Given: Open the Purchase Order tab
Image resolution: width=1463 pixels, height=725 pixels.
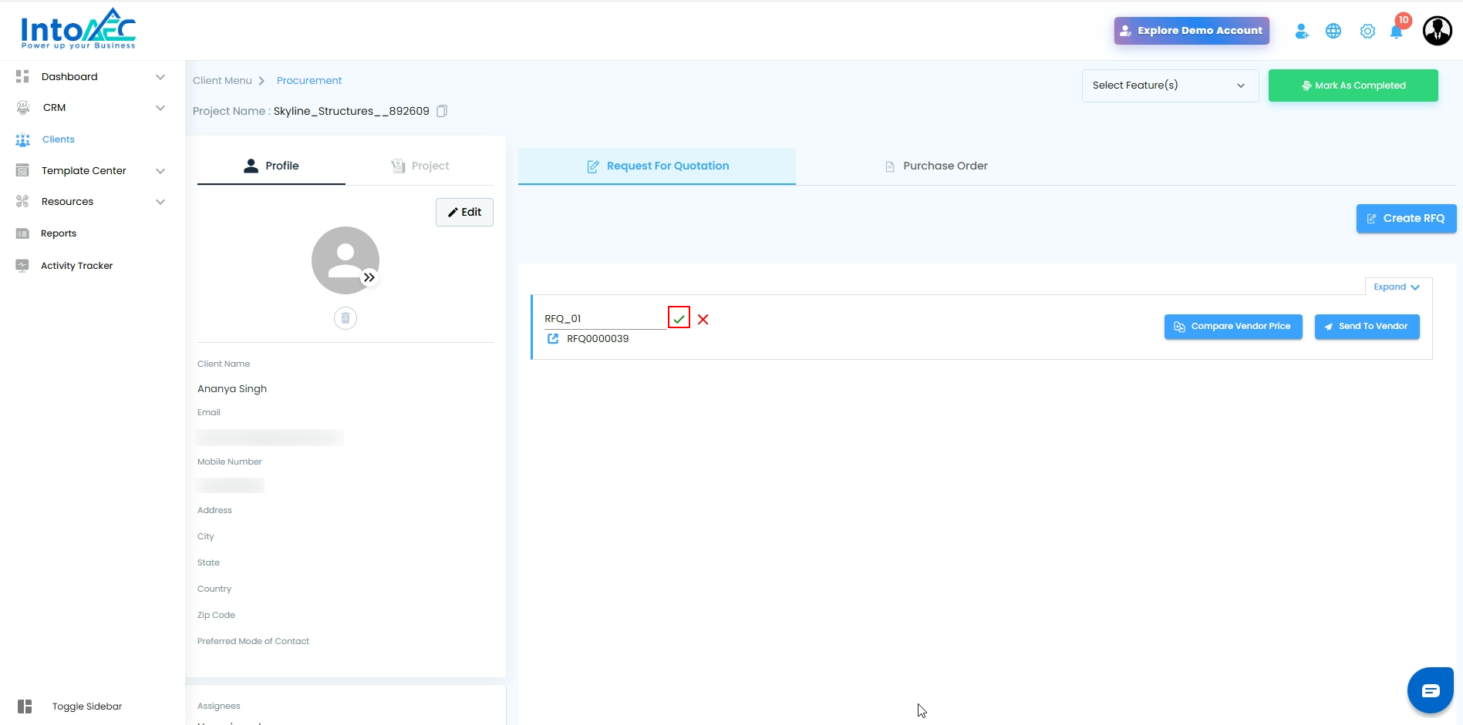Looking at the screenshot, I should tap(935, 166).
